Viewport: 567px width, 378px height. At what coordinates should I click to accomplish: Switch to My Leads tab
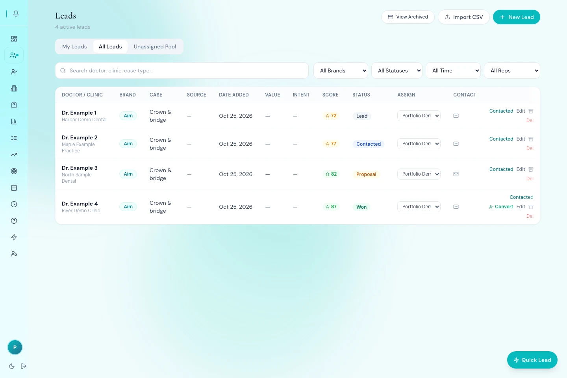click(74, 46)
